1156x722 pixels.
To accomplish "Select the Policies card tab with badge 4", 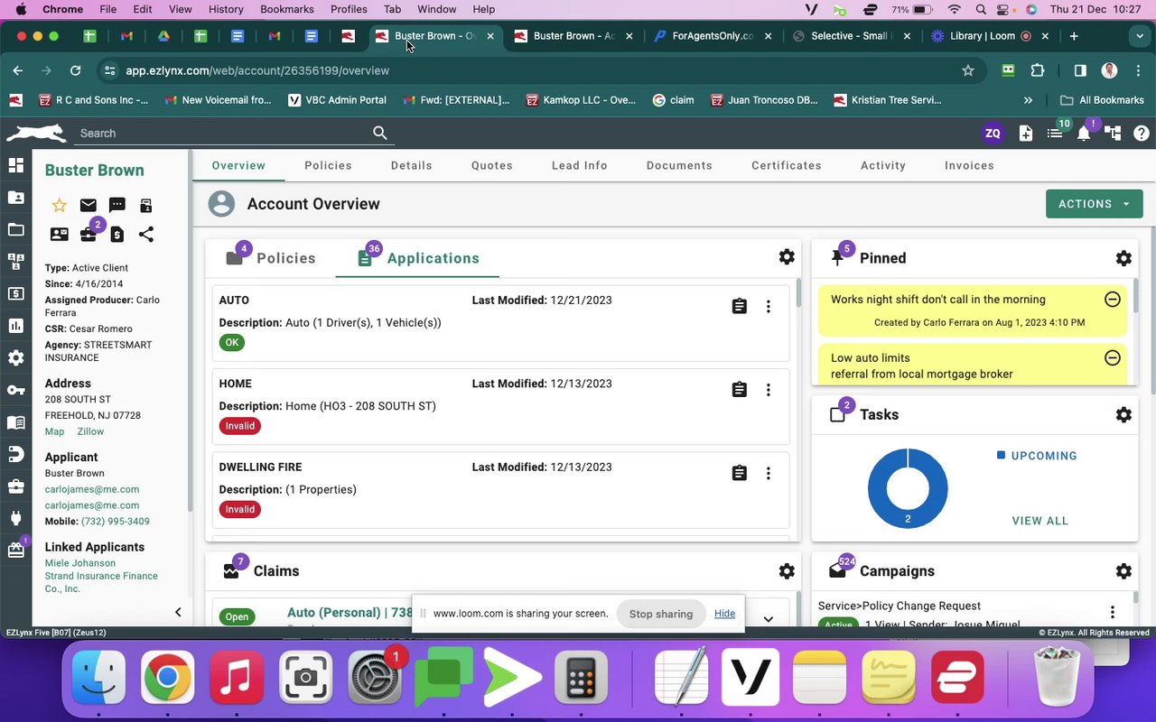I will coord(271,258).
